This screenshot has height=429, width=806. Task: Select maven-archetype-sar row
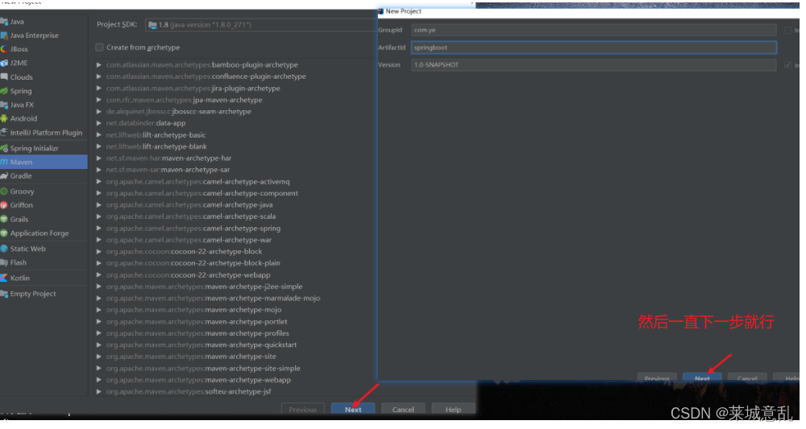pyautogui.click(x=168, y=170)
